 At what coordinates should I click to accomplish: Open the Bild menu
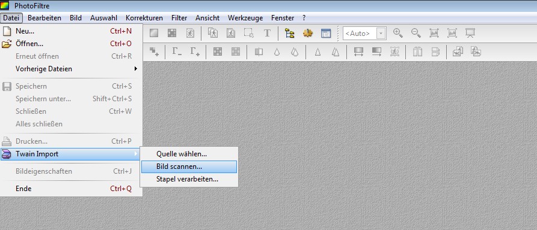click(76, 18)
